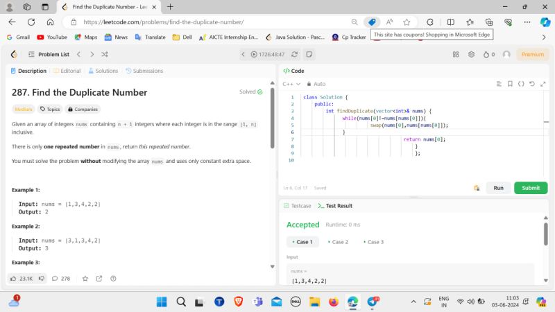Show more bookmarks chevron
Image resolution: width=555 pixels, height=312 pixels.
pos(544,37)
